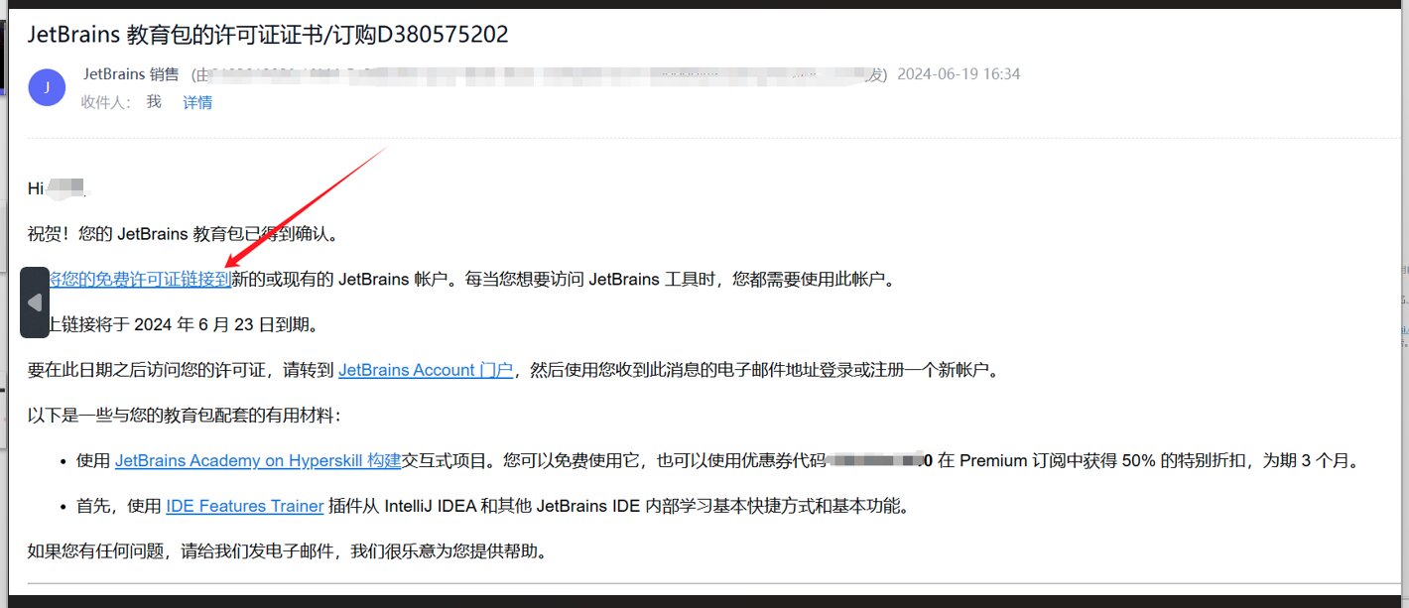Click the sender avatar circle labeled J

(47, 87)
